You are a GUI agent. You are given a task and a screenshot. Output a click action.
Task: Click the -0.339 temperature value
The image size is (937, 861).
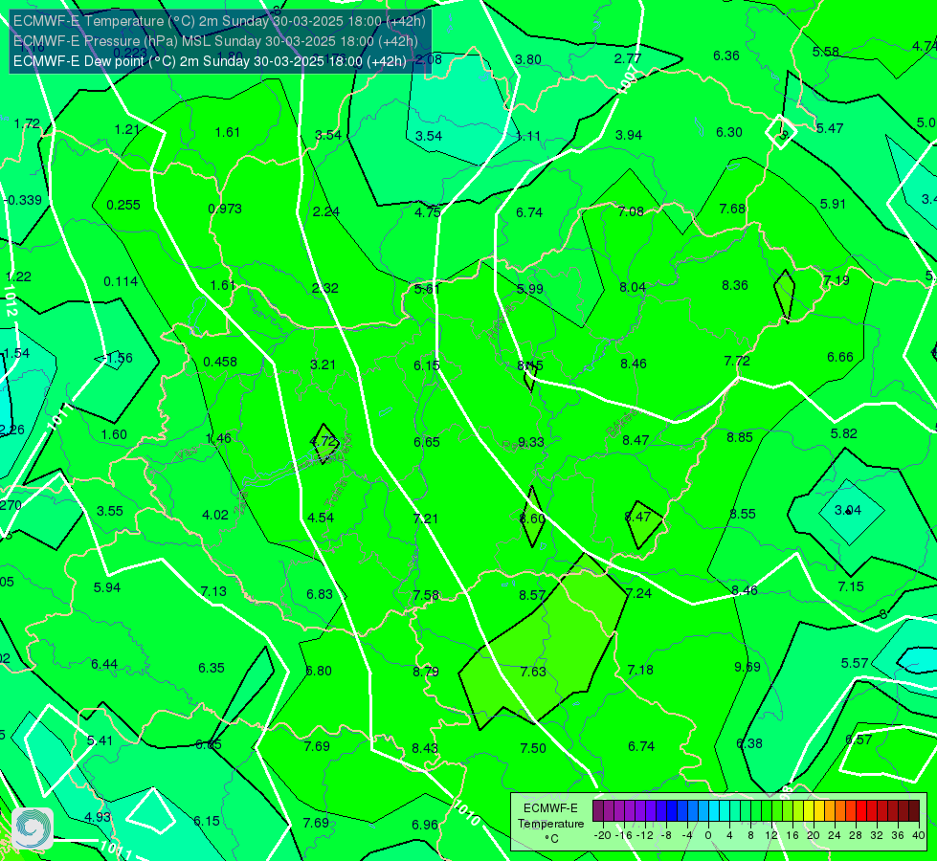tap(23, 200)
